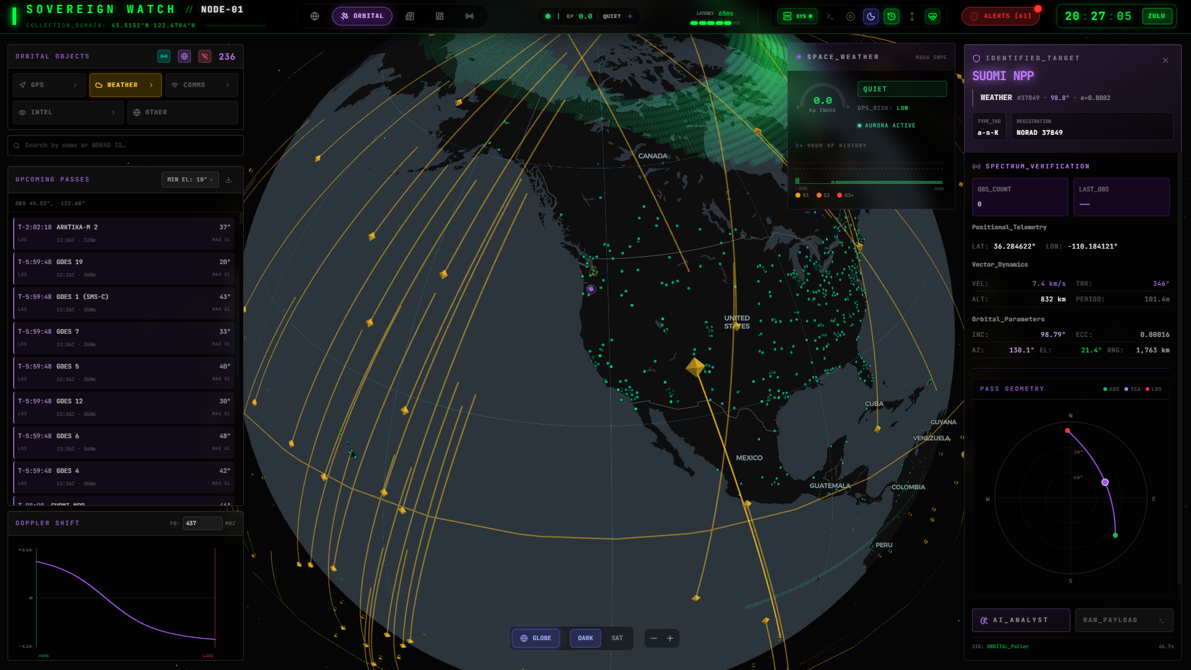
Task: Click the history rewind icon near the clock
Action: (891, 17)
